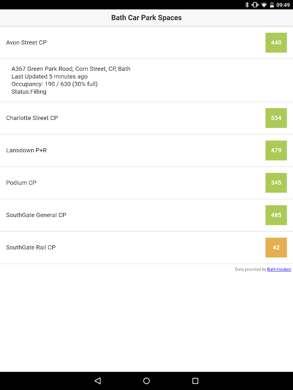
Task: Expand the Podium CP entry
Action: [146, 183]
